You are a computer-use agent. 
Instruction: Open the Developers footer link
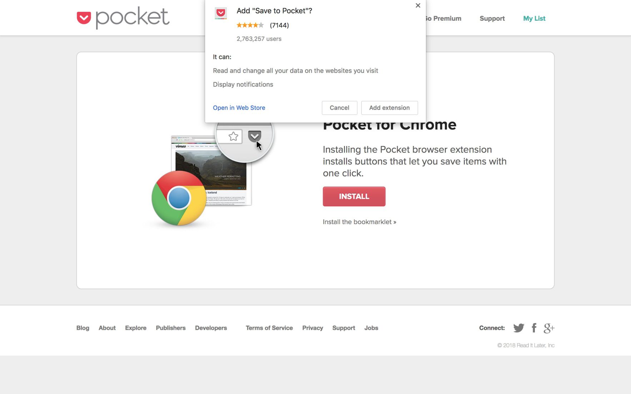(211, 328)
